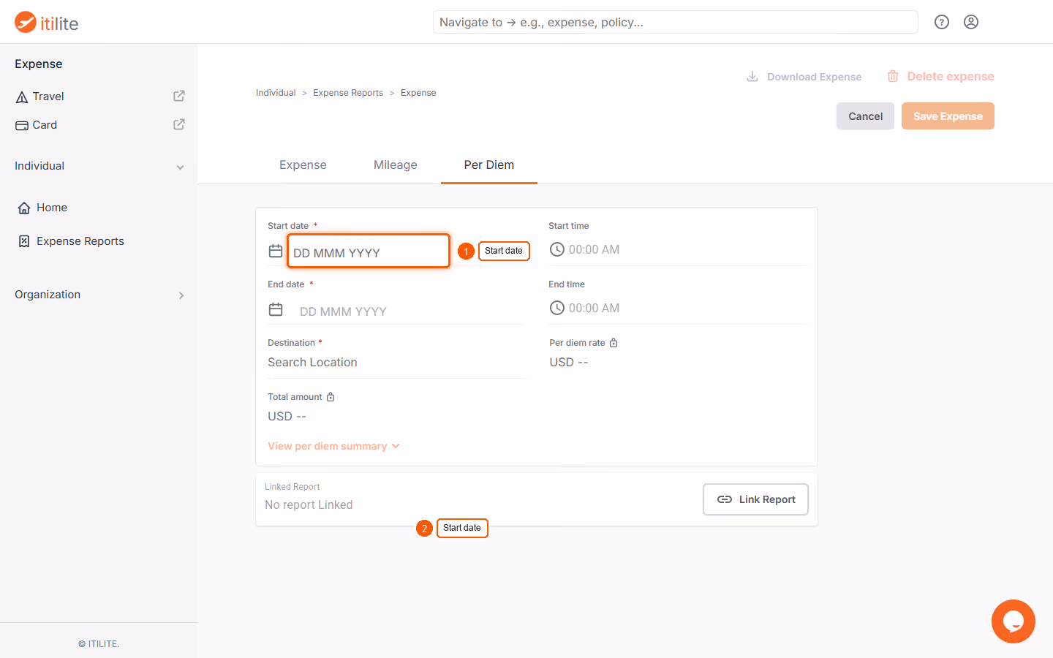Click the Download Expense arrow icon
This screenshot has width=1053, height=658.
point(752,76)
